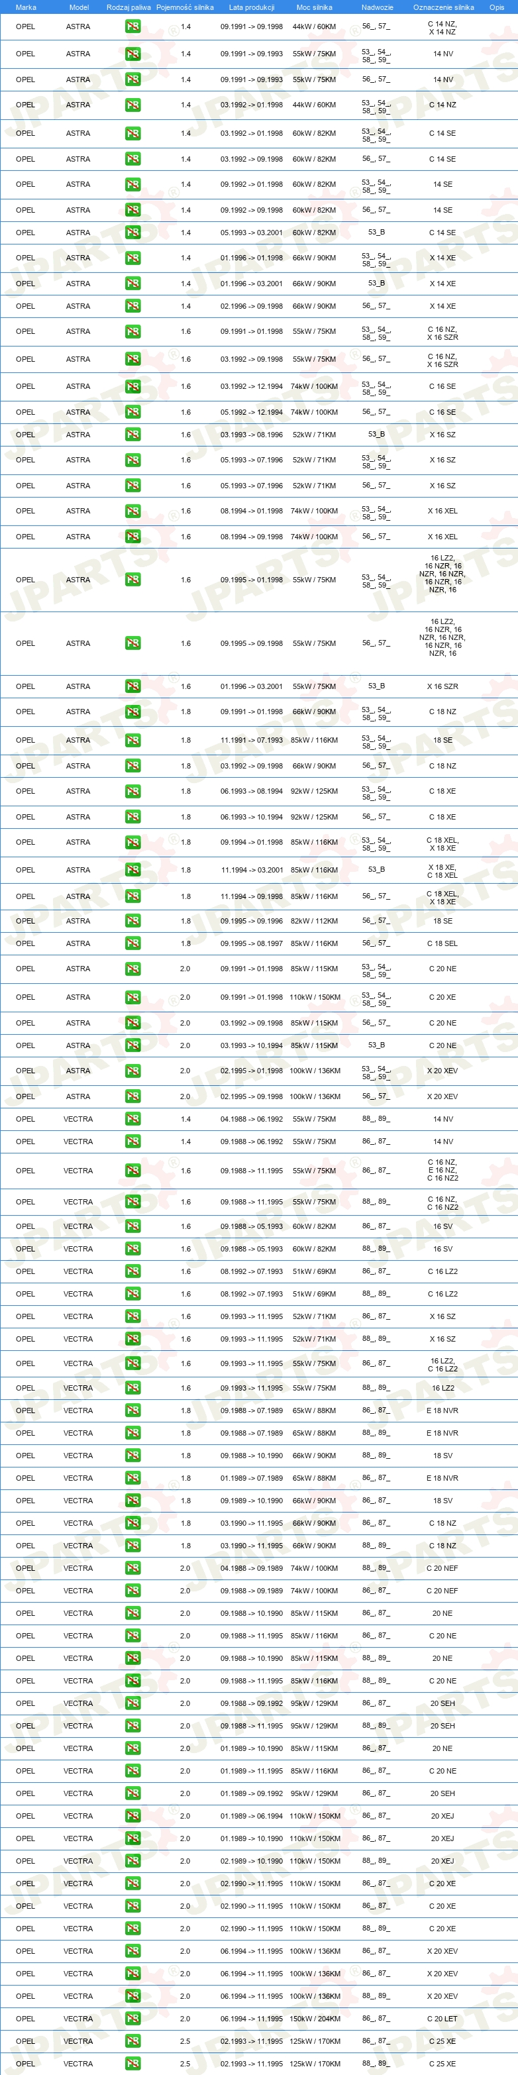This screenshot has height=2075, width=518.
Task: Select fuel icon in ASTRA C 14 SE 53_B row
Action: (133, 233)
